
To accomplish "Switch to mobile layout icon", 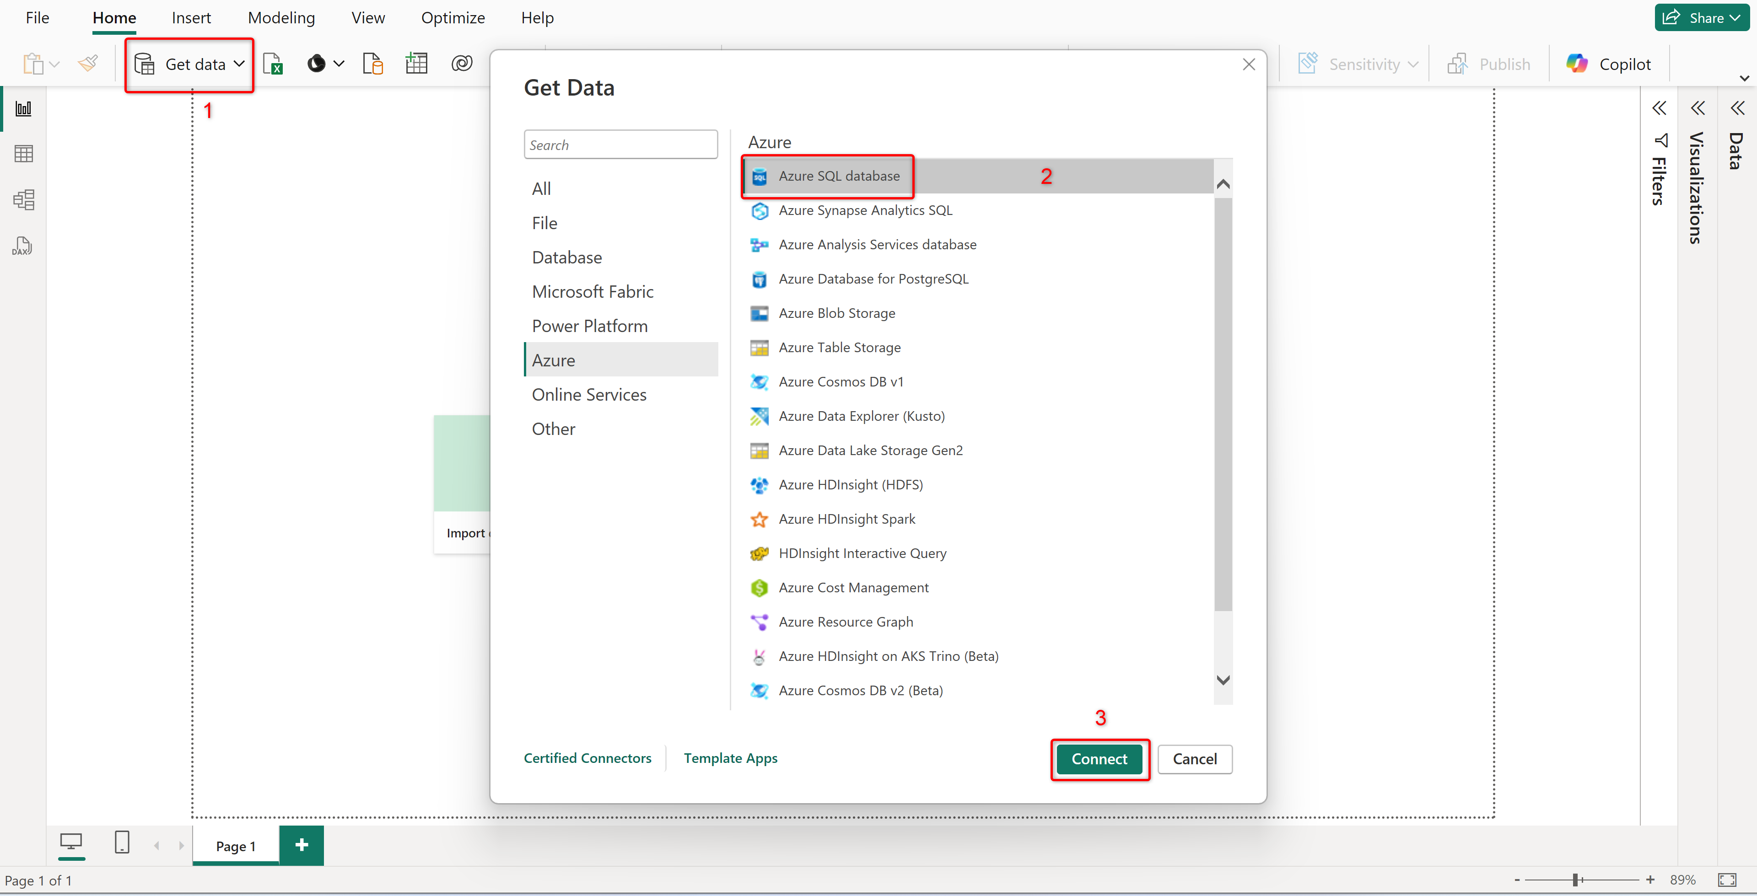I will [122, 843].
